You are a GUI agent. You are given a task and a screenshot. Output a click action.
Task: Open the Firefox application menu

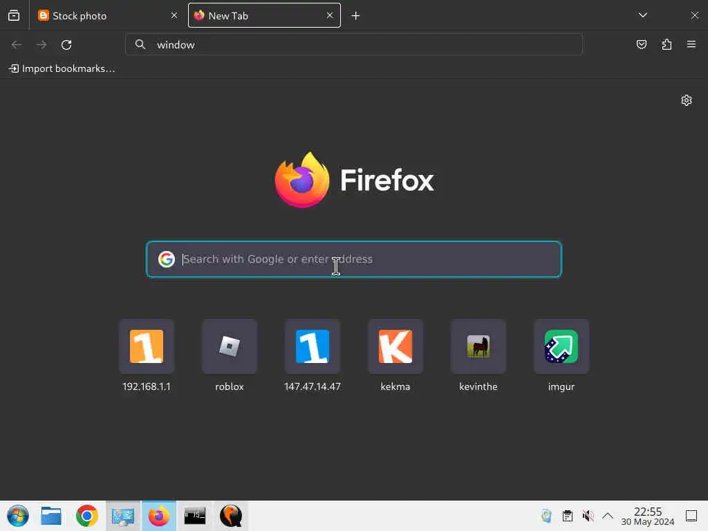691,44
